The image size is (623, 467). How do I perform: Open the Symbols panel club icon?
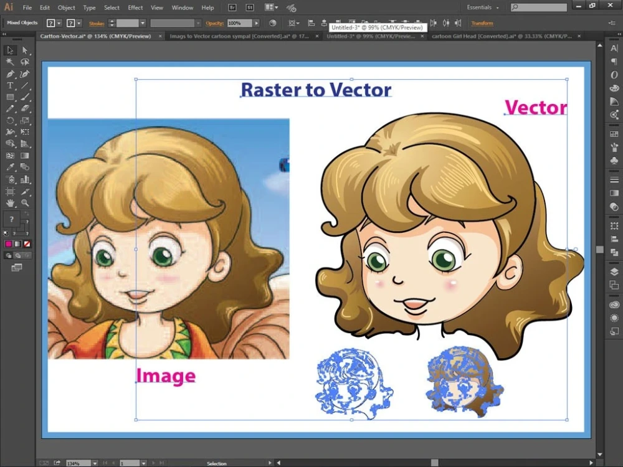pyautogui.click(x=614, y=160)
